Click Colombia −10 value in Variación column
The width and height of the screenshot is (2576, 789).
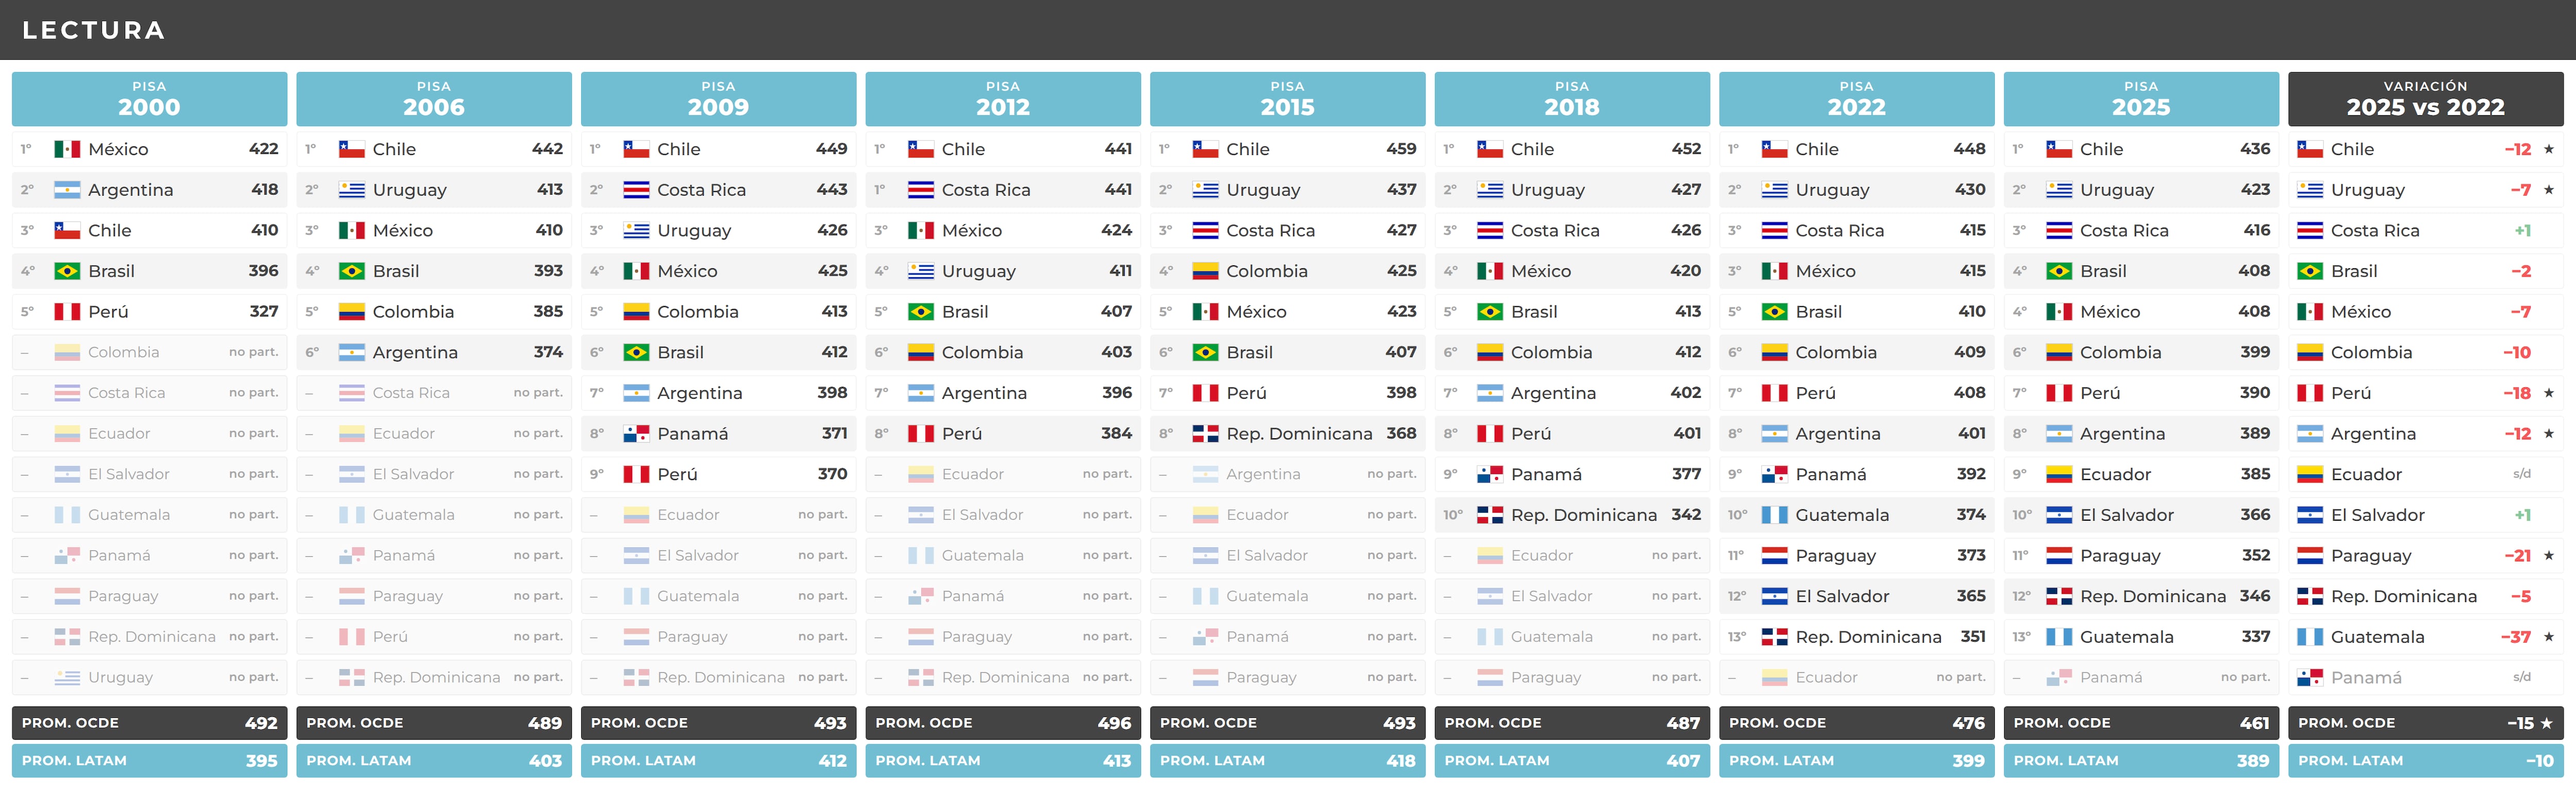point(2517,353)
